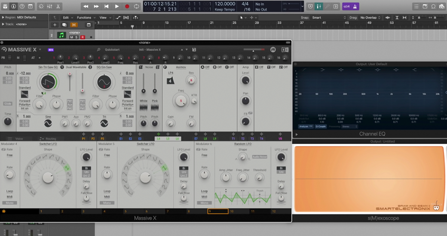This screenshot has width=447, height=236.
Task: Open Smart Controls dial icon
Action: point(41,6)
